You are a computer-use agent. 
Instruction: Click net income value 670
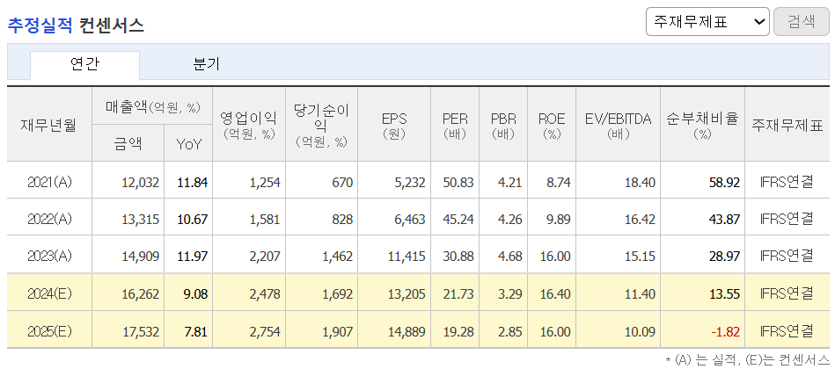point(342,183)
